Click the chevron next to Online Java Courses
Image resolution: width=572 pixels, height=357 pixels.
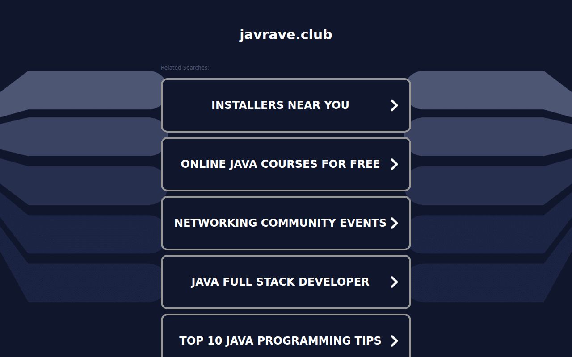point(394,164)
